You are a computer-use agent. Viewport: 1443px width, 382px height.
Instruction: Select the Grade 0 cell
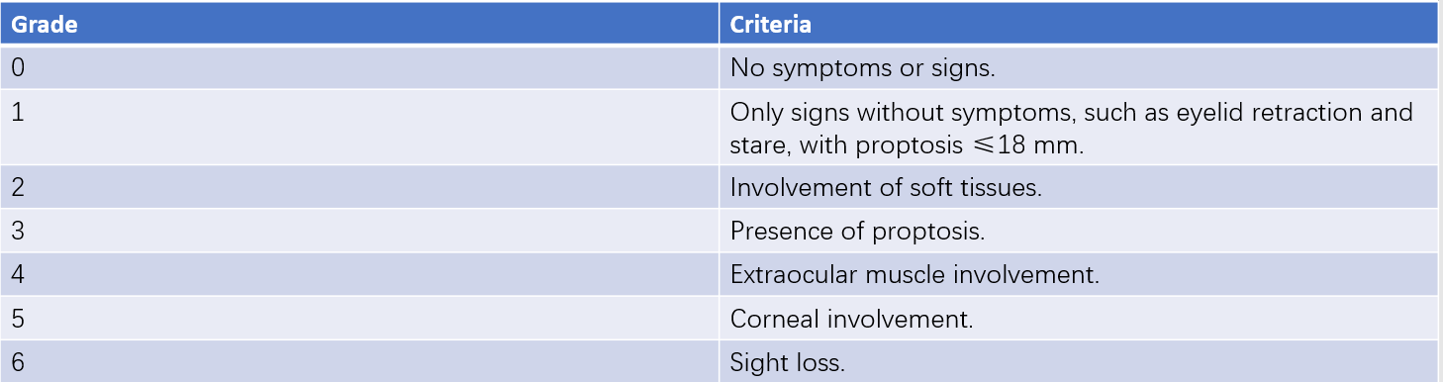(x=359, y=67)
